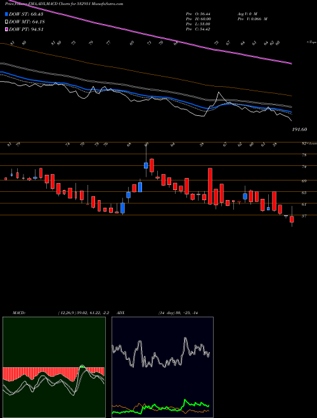The height and width of the screenshot is (418, 317).
Task: Open the MACD histogram chart panel
Action: (54, 367)
